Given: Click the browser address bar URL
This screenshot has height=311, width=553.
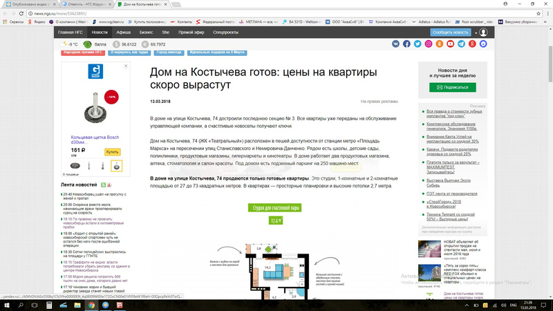Looking at the screenshot, I should point(60,13).
